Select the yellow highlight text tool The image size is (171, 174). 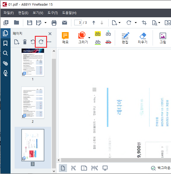(98, 34)
